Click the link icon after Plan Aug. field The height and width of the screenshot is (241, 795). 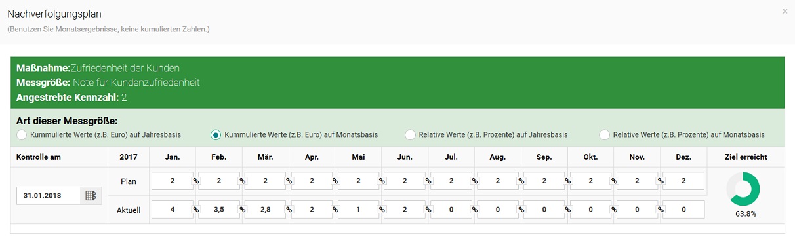coord(521,181)
